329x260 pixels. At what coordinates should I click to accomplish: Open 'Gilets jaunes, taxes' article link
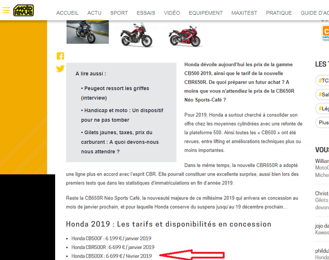(x=120, y=142)
